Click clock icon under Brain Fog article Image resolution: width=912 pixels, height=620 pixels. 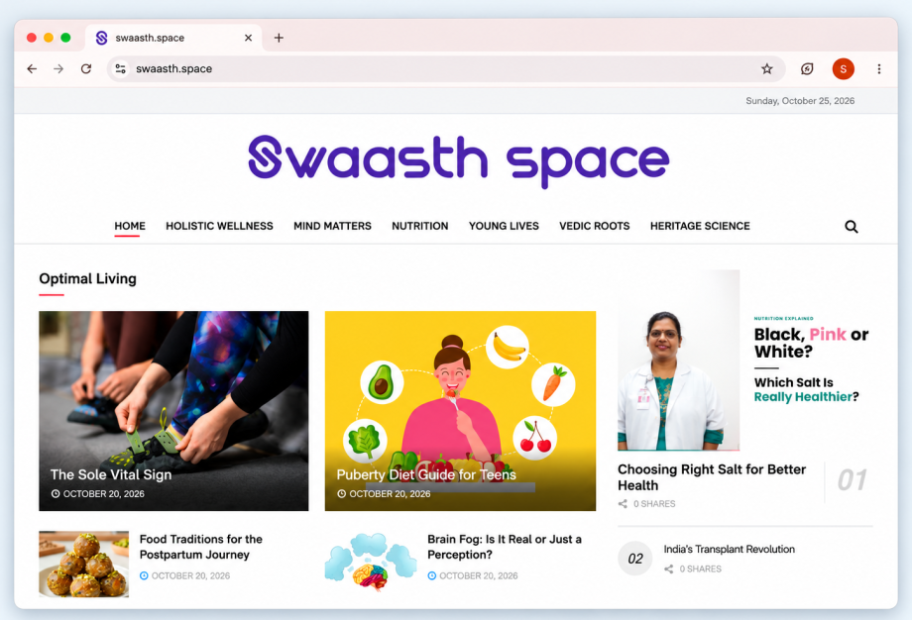tap(432, 575)
